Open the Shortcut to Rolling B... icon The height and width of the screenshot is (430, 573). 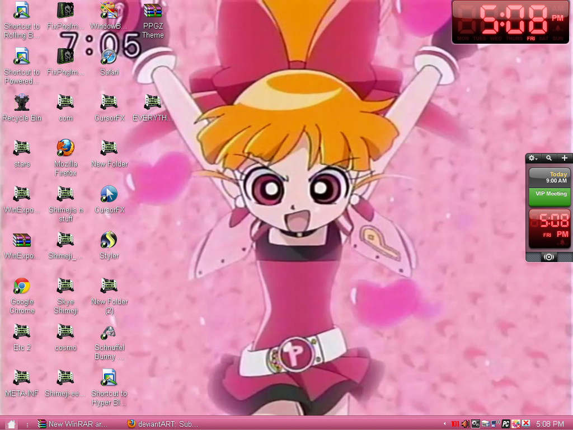point(22,21)
